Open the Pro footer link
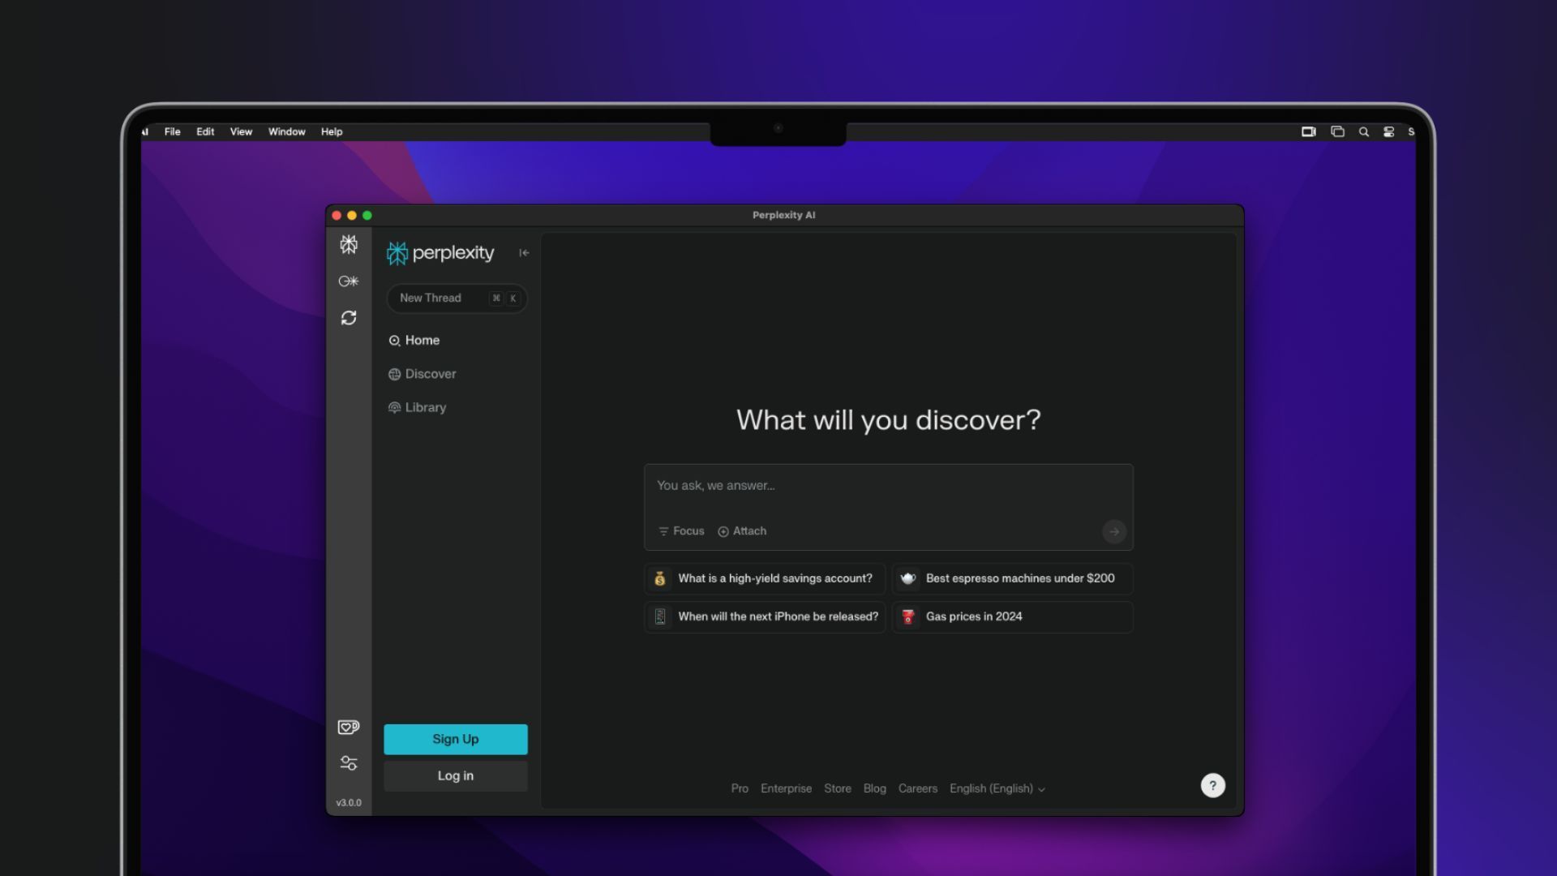The width and height of the screenshot is (1557, 876). [x=740, y=789]
